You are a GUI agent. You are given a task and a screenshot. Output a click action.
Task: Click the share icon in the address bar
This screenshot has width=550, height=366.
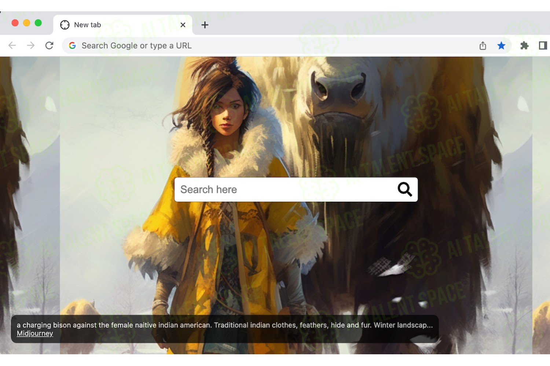pos(483,45)
